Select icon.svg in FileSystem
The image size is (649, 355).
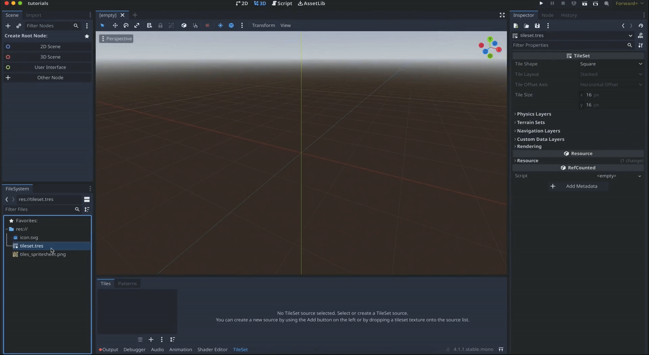(29, 238)
